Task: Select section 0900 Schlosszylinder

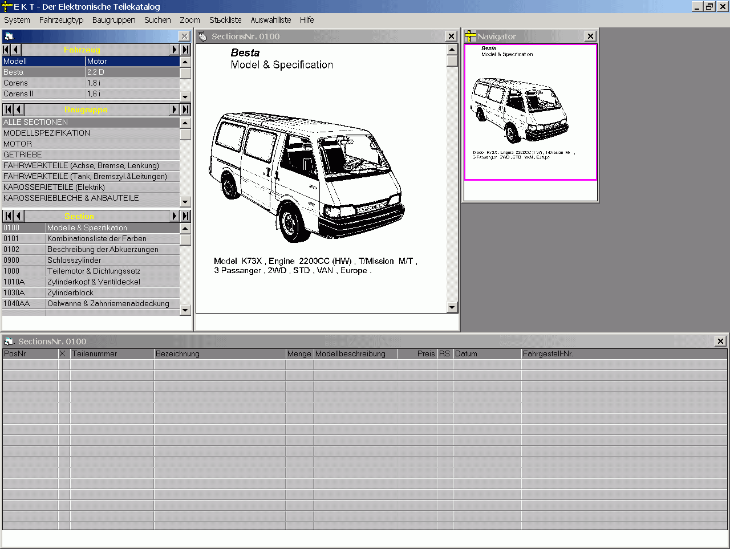Action: 91,261
